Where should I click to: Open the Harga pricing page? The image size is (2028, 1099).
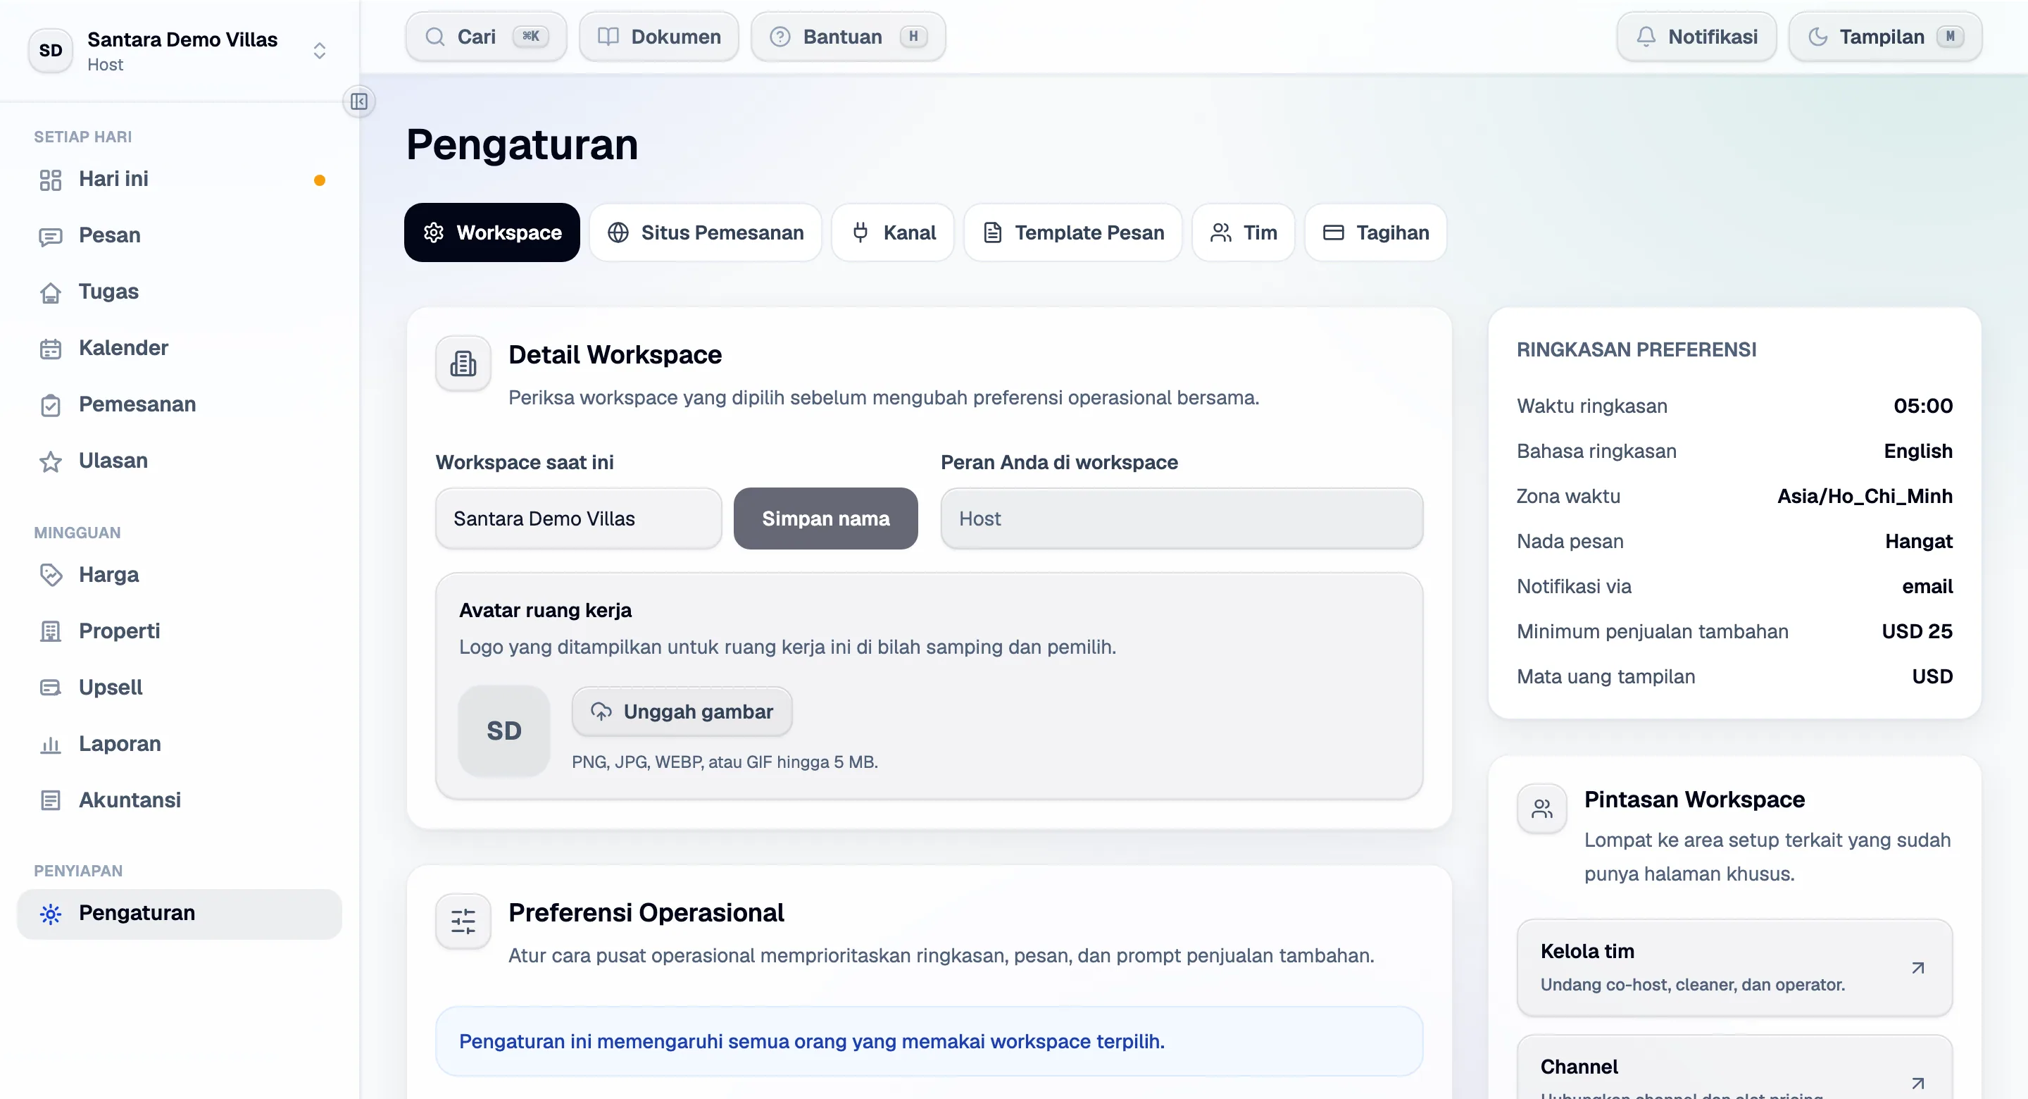pyautogui.click(x=180, y=575)
